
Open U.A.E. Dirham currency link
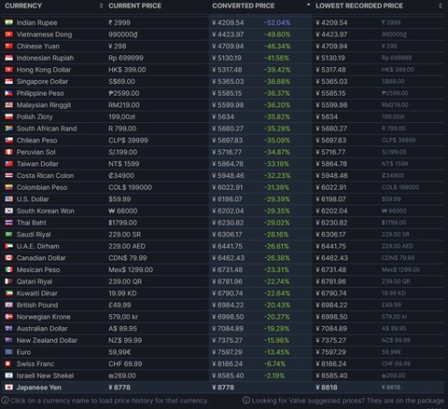pos(37,246)
